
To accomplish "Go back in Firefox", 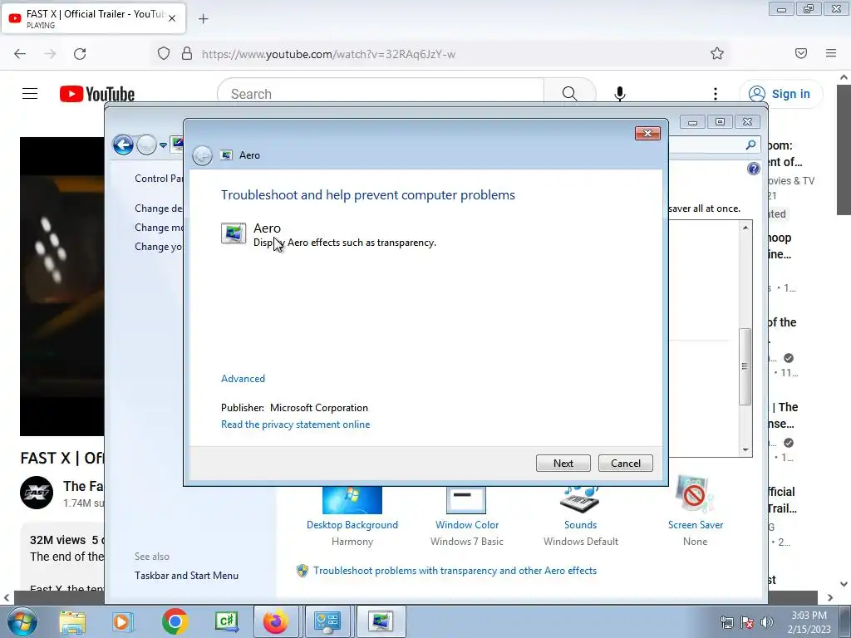I will coord(20,54).
